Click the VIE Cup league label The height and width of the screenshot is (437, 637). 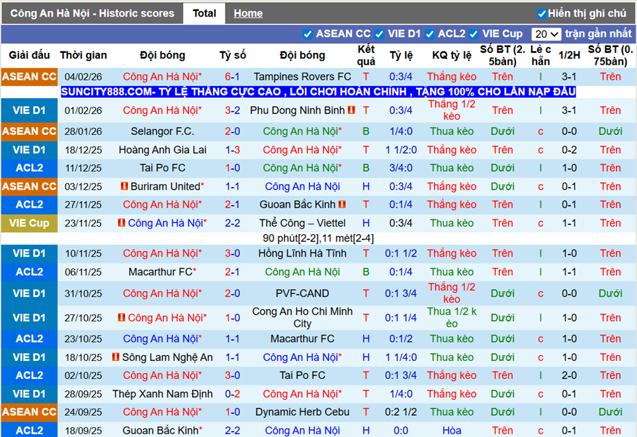[29, 223]
